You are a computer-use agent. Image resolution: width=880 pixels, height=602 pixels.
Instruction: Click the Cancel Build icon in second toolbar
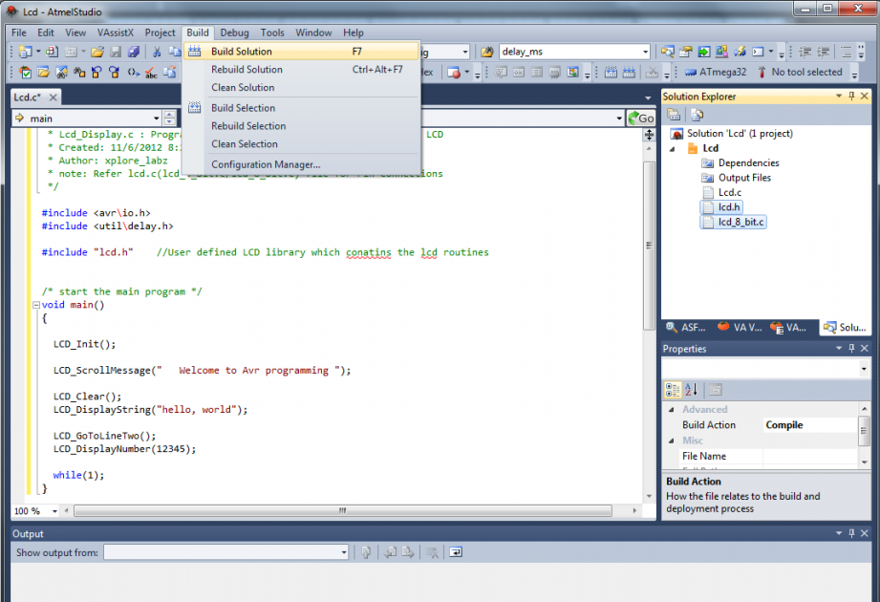(x=652, y=72)
